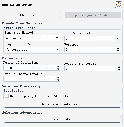Decrease Reporting Interval with down arrow
Screen dimensions: 124x127
(x=119, y=70)
